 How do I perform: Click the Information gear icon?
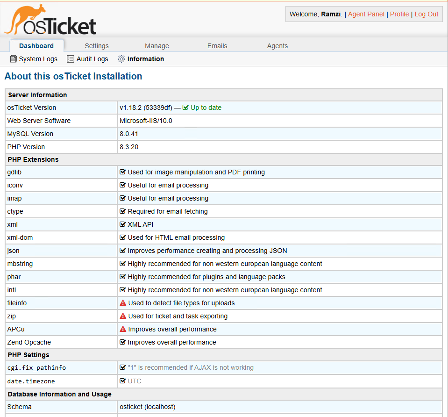(121, 59)
